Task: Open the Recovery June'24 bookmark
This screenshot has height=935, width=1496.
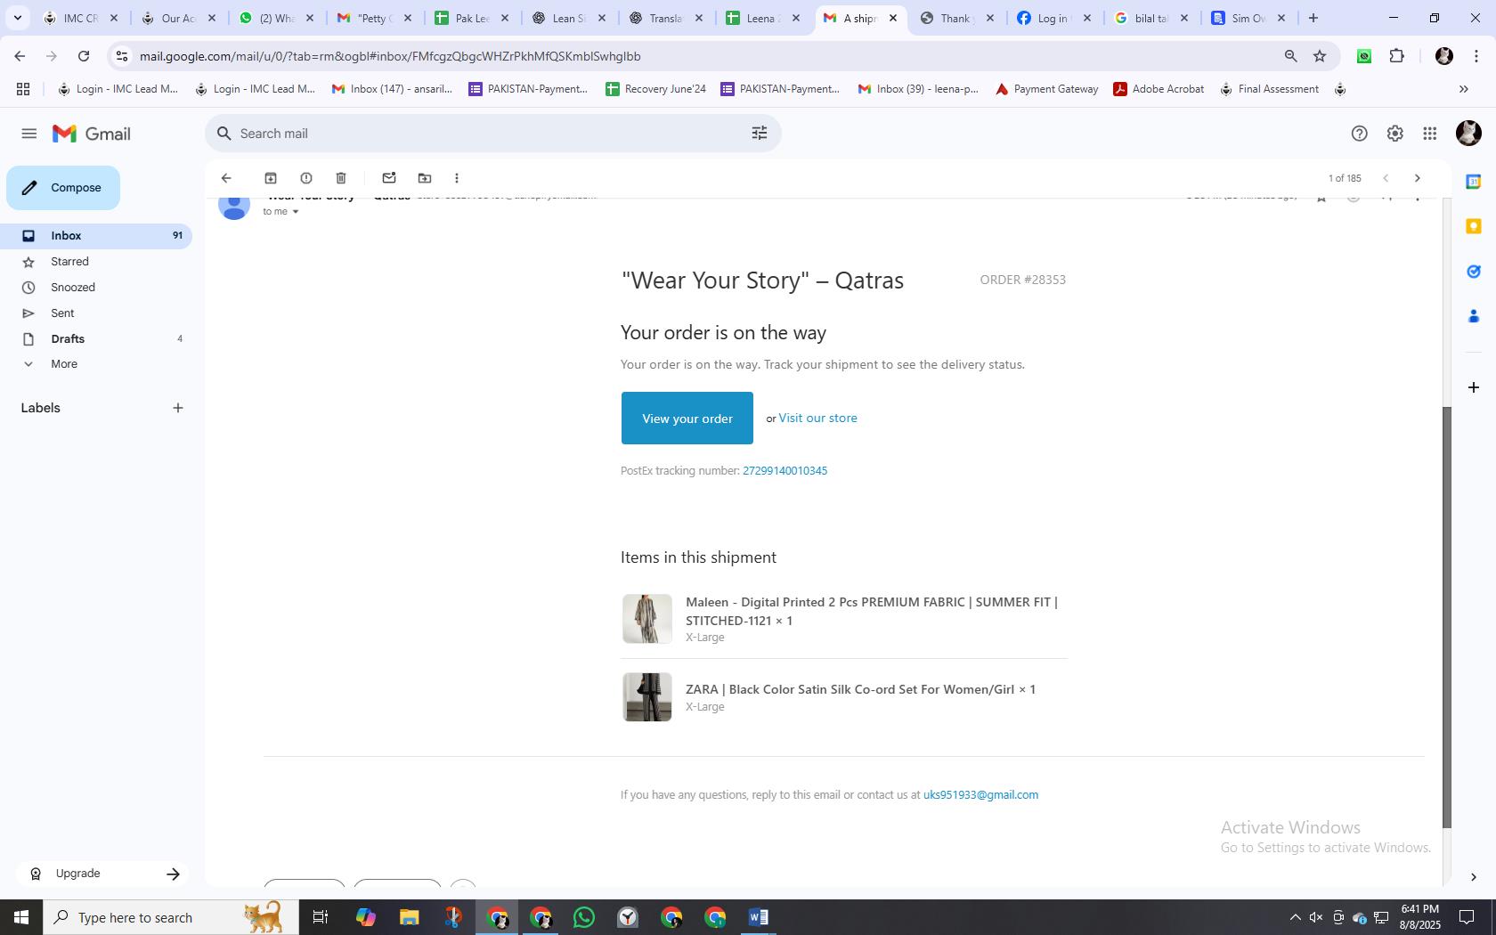Action: pyautogui.click(x=655, y=89)
